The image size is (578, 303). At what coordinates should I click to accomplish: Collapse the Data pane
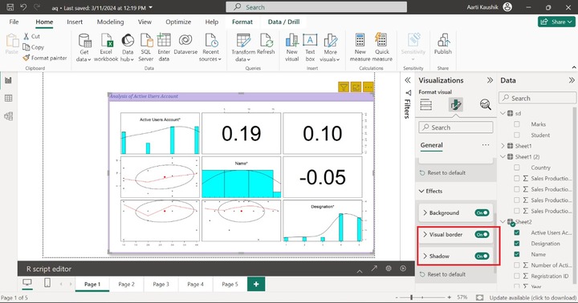[x=572, y=80]
